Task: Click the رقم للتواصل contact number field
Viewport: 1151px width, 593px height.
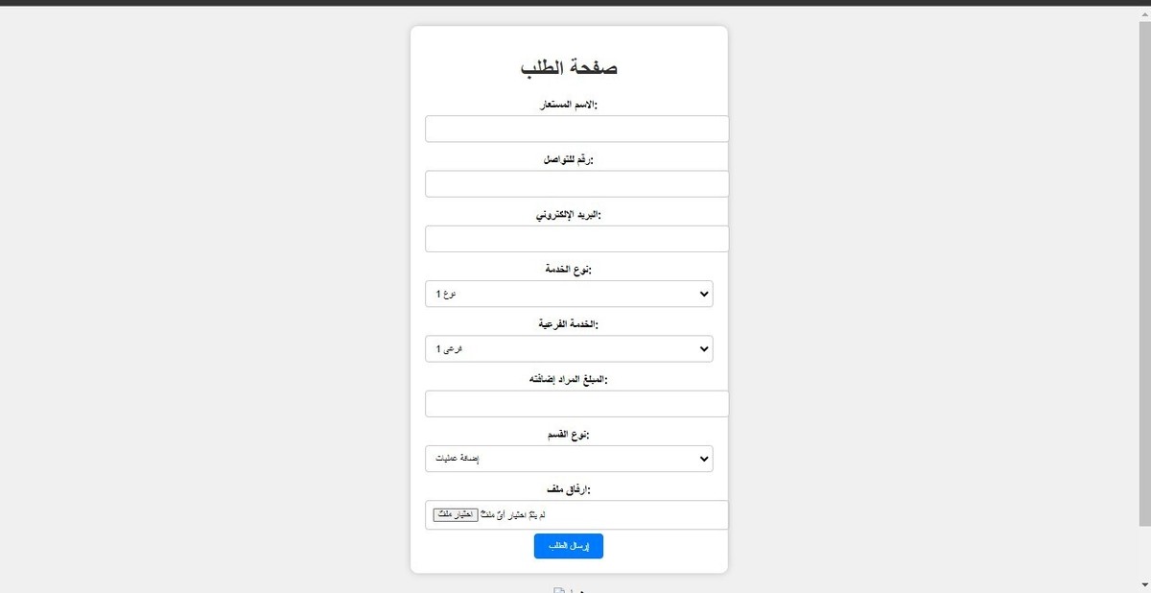Action: [x=575, y=183]
